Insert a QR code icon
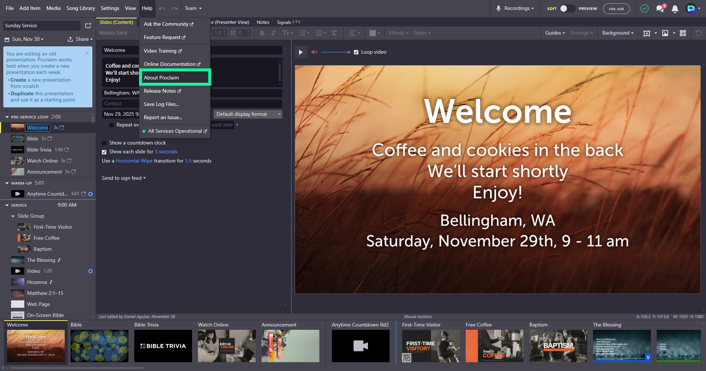 pos(683,33)
